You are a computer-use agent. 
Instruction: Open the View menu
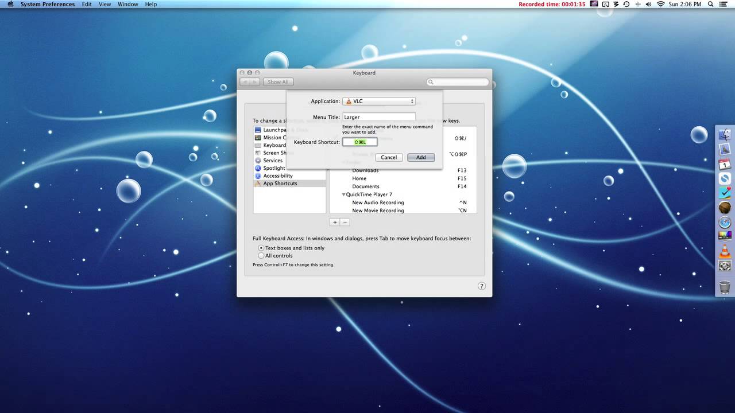(x=105, y=4)
